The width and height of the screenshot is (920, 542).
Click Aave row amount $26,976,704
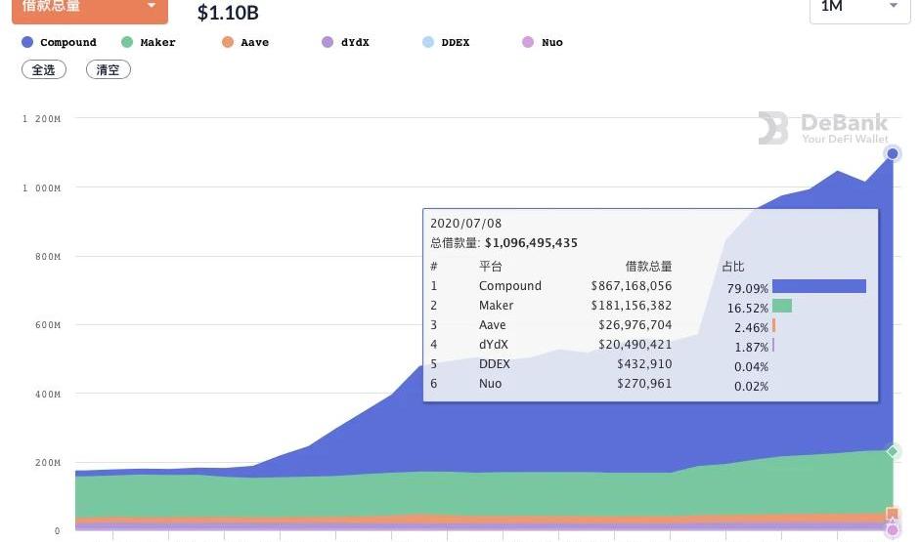pyautogui.click(x=635, y=324)
